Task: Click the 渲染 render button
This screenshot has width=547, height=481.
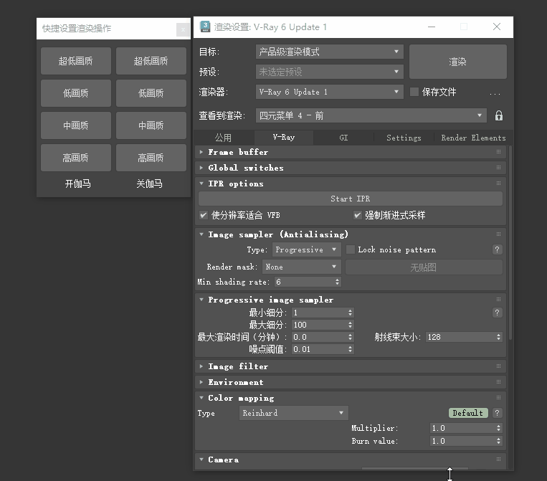Action: 457,62
